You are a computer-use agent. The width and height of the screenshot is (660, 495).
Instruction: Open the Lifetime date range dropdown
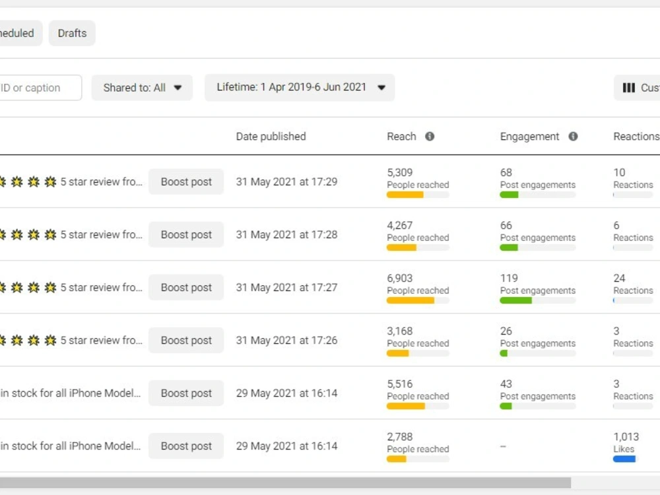point(300,88)
